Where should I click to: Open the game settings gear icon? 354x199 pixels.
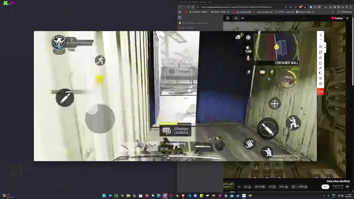248,37
